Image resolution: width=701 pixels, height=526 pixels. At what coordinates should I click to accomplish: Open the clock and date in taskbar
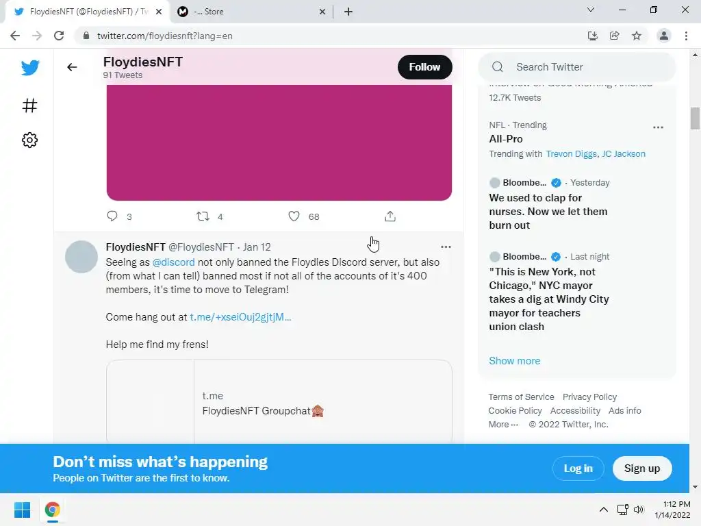pyautogui.click(x=672, y=510)
